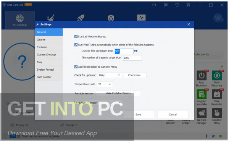Viewport: 229px width, 141px height.
Task: Click Cancel button in Settings
Action: click(173, 115)
